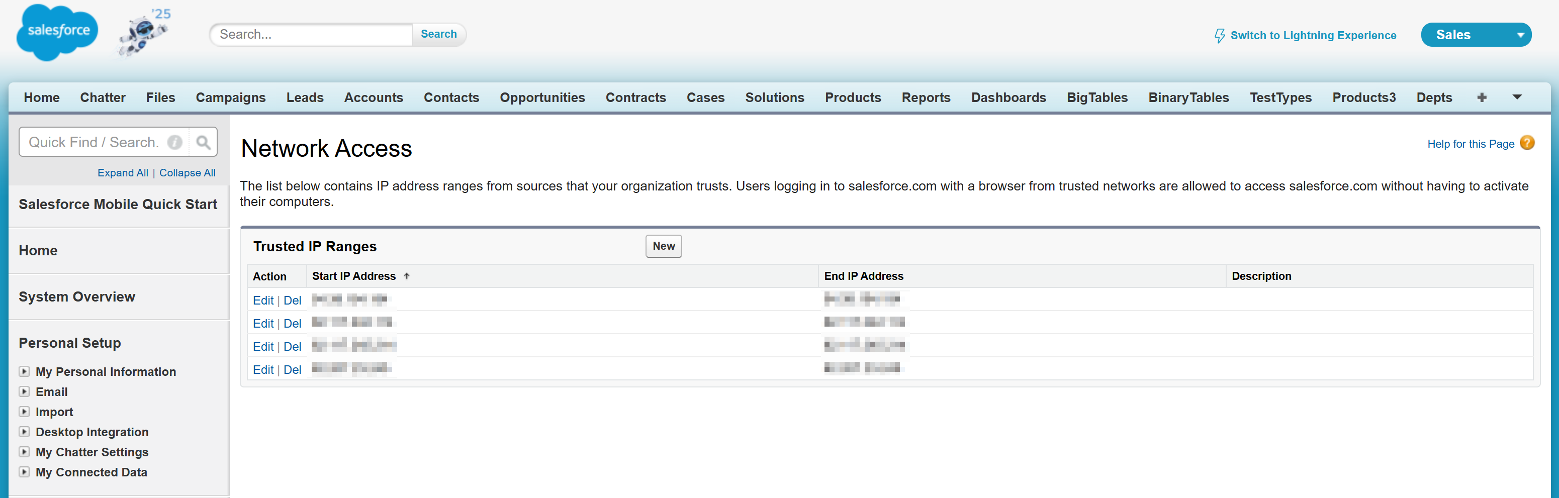Screen dimensions: 1559x498
Task: Expand the Desktop Integration section
Action: click(24, 432)
